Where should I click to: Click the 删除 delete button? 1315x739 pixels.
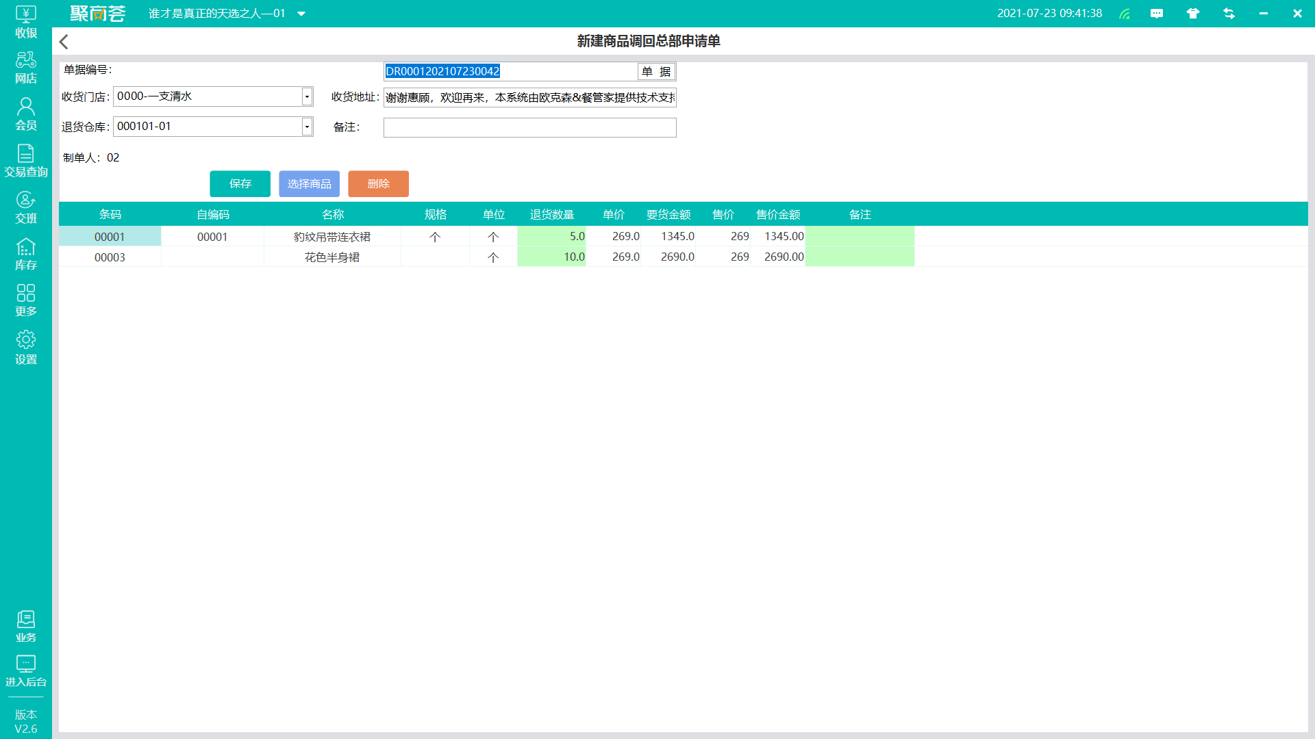click(378, 183)
